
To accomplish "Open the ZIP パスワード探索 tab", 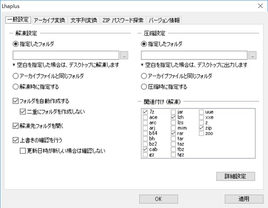I will 123,20.
